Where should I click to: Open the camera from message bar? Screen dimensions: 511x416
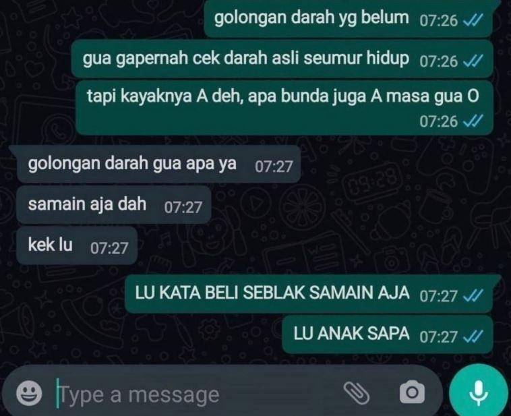point(413,392)
